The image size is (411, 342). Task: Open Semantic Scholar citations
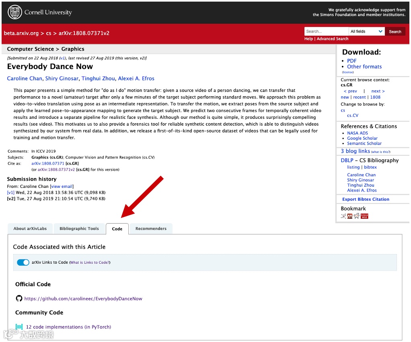point(364,143)
